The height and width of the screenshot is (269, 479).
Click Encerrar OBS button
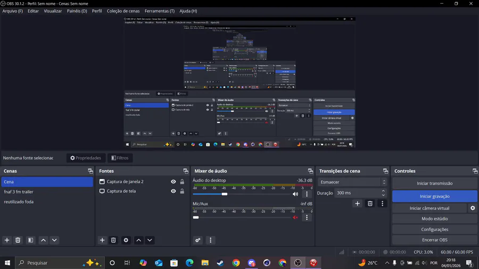click(x=434, y=240)
